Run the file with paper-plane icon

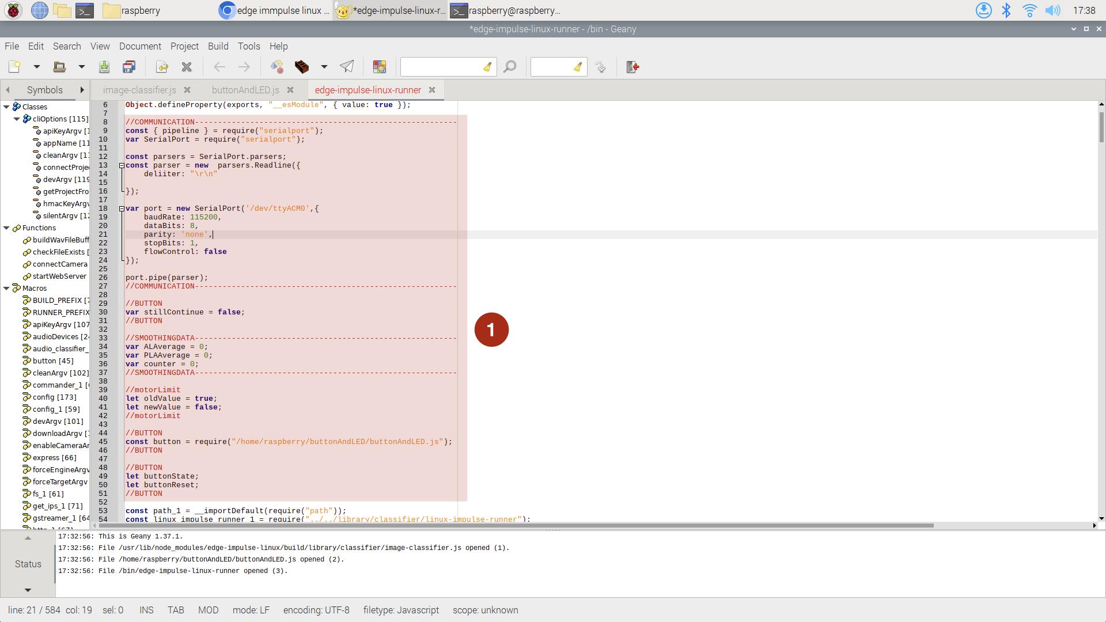(x=347, y=67)
